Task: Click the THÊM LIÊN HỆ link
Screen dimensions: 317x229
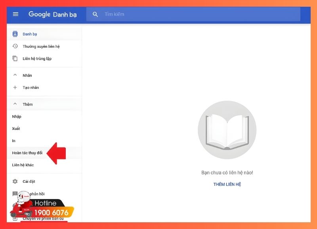Action: (227, 184)
